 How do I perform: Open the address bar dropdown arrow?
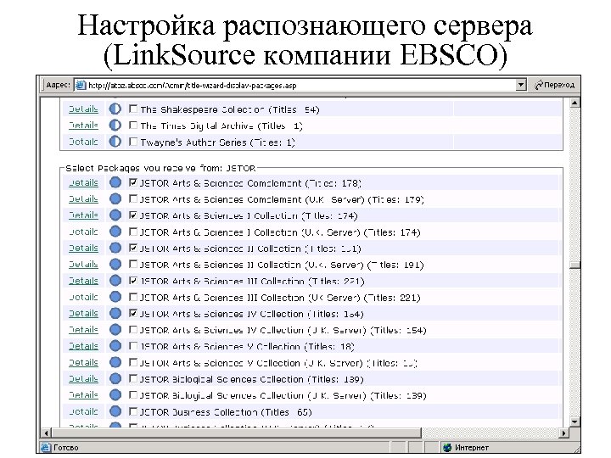(520, 85)
